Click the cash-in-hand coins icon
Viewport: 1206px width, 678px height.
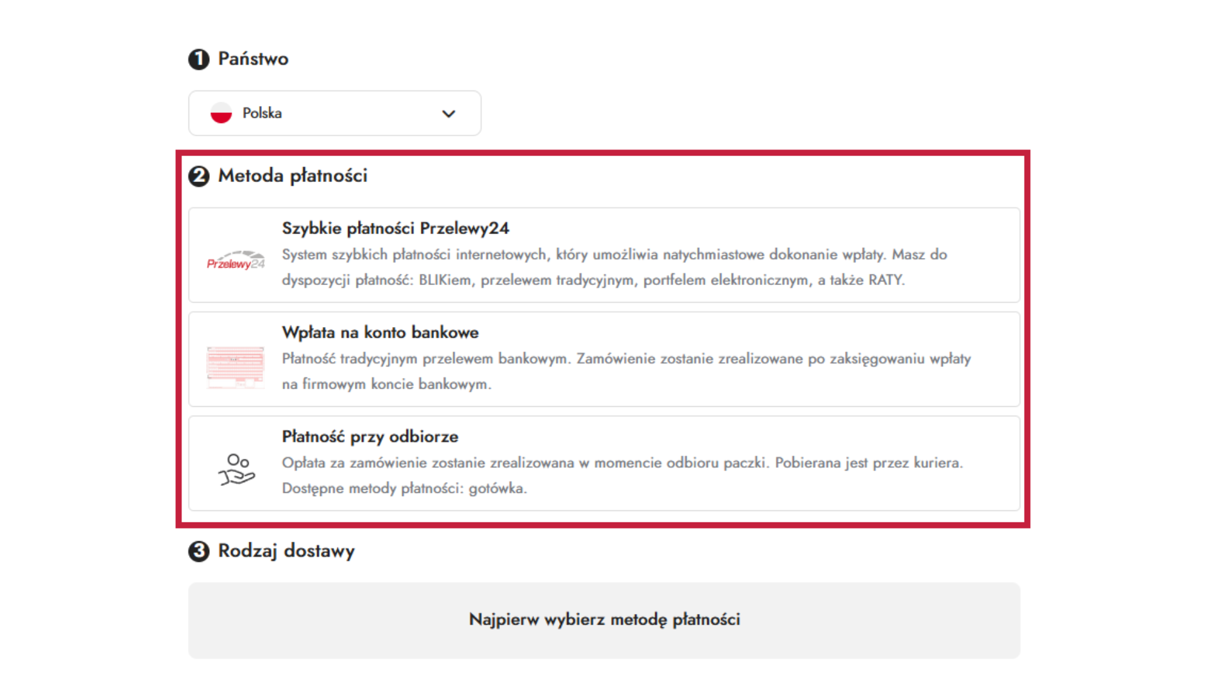click(x=237, y=470)
